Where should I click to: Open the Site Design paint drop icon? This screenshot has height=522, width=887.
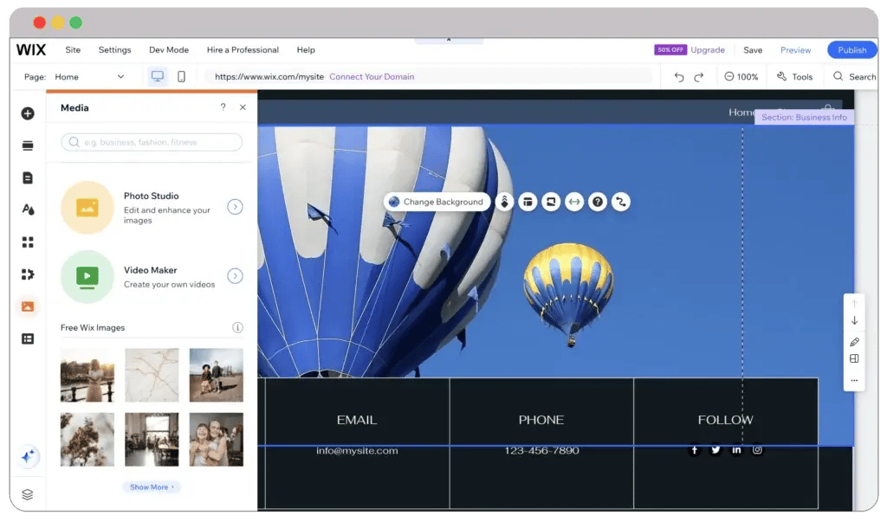[x=28, y=209]
